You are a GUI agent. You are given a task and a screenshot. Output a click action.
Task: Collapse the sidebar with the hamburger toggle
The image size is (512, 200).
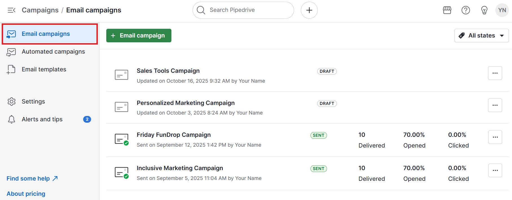tap(11, 10)
